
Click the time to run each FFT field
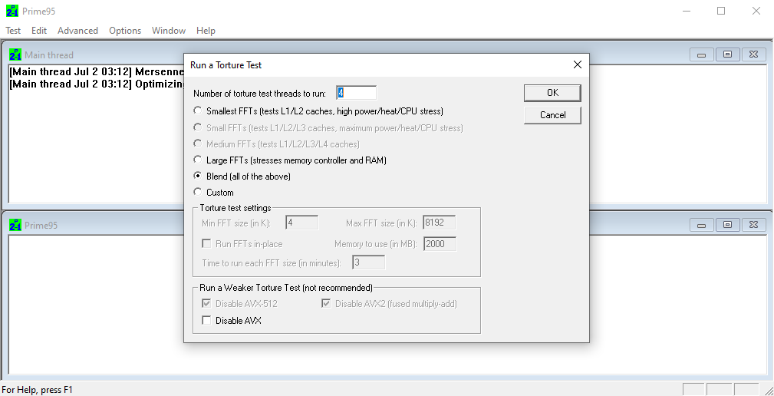(369, 262)
